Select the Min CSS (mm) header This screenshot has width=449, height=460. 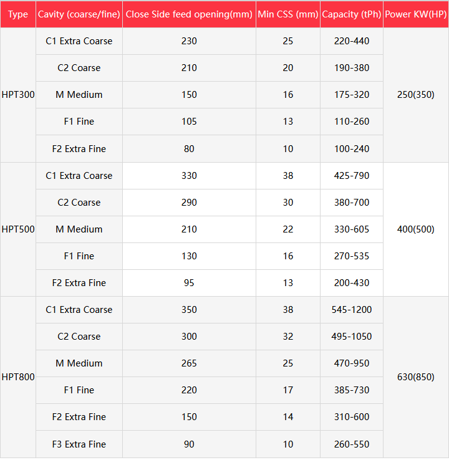288,14
